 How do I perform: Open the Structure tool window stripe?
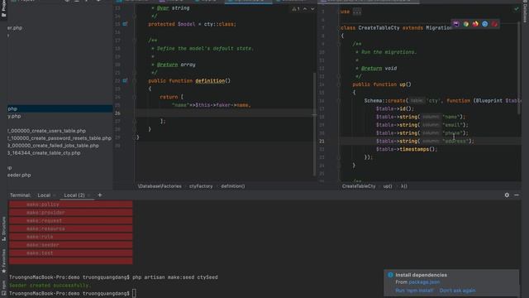click(3, 228)
